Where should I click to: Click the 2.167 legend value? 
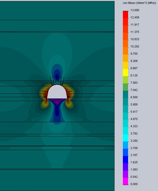click(x=134, y=155)
